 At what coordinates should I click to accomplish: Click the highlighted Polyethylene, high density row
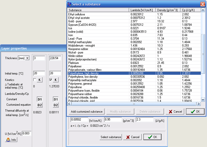pos(134,73)
